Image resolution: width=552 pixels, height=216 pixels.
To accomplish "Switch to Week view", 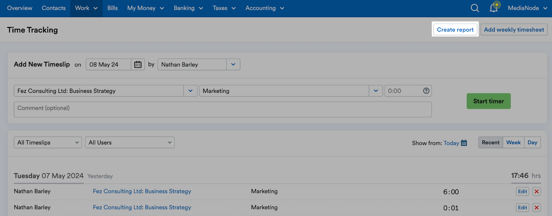I will 513,142.
